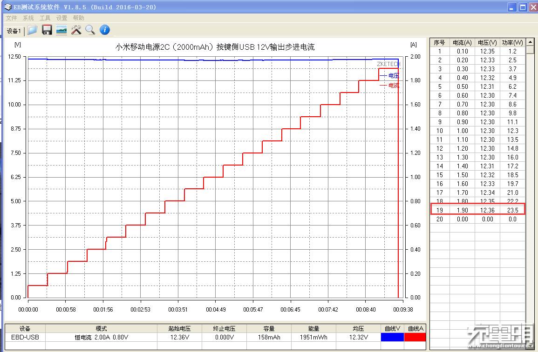Viewport: 538px width, 352px height.
Task: Open the 设置 menu
Action: [x=62, y=18]
